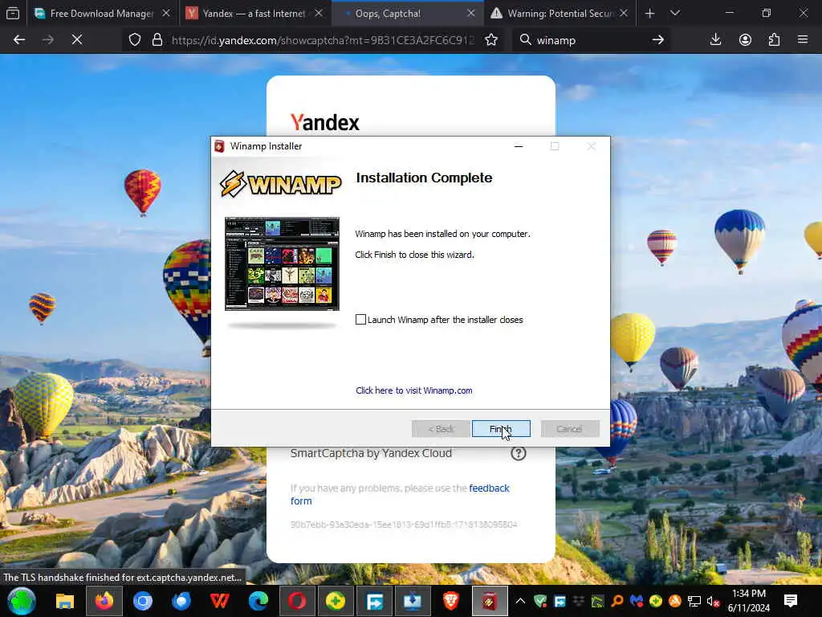Open the browser Downloads panel
The image size is (822, 617).
click(x=715, y=40)
